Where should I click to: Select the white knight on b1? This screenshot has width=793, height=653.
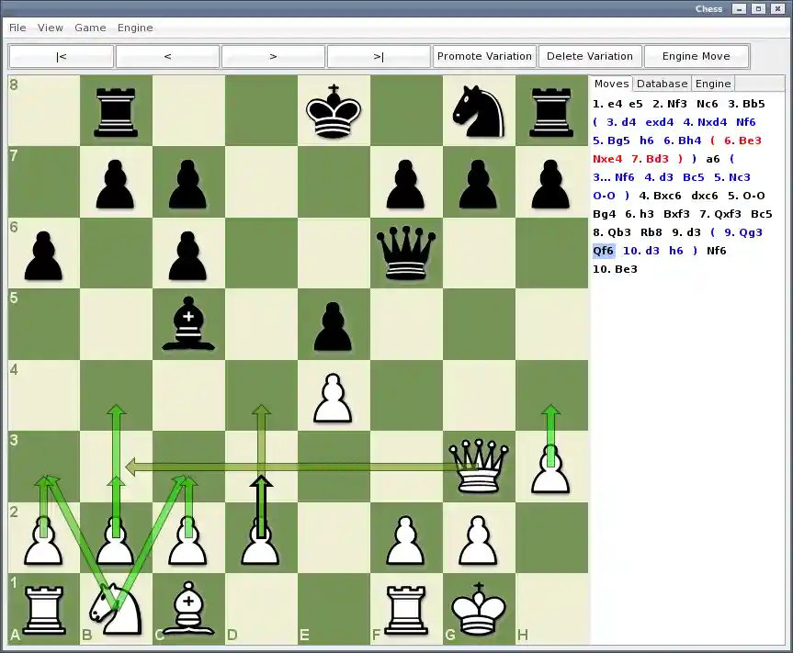tap(116, 606)
